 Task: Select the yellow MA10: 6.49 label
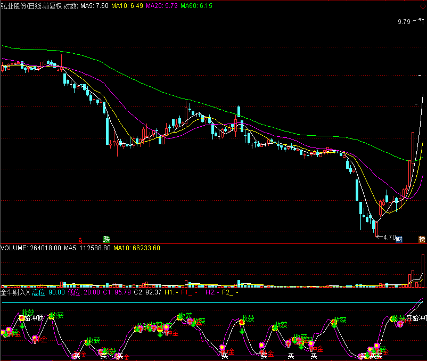(127, 6)
